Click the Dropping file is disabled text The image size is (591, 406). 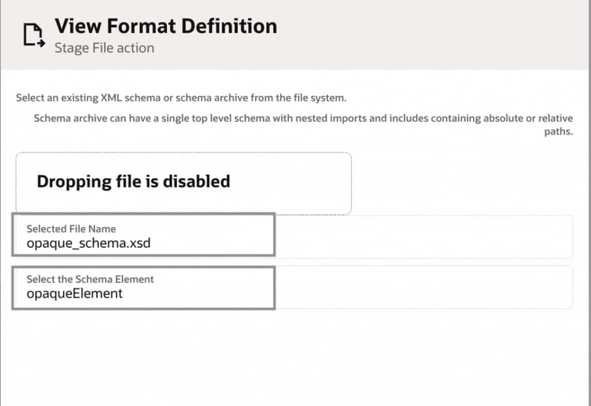tap(133, 182)
